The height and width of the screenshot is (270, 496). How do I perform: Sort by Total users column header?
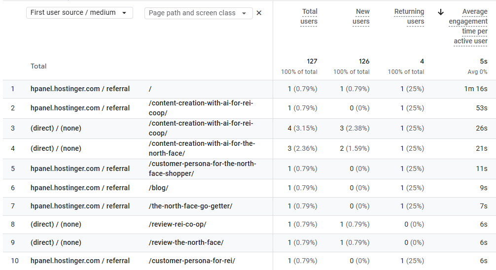click(x=309, y=16)
